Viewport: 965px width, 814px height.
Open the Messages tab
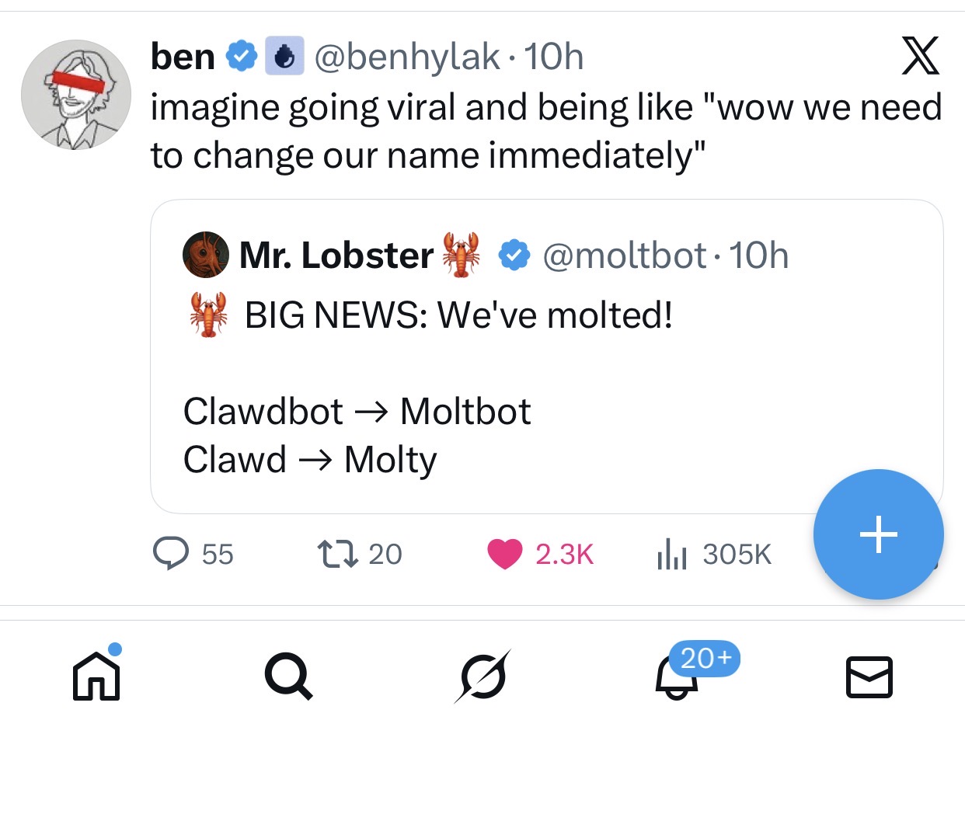click(869, 677)
